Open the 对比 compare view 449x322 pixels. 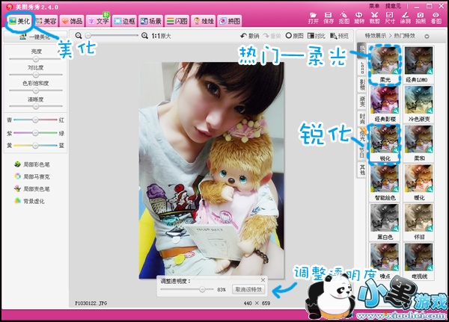(x=316, y=36)
